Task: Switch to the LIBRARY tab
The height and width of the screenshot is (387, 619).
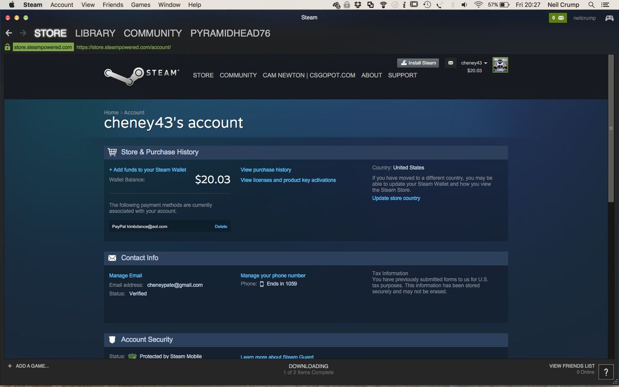Action: [x=95, y=33]
